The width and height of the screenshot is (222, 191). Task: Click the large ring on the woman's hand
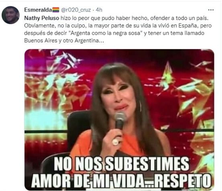(116, 142)
